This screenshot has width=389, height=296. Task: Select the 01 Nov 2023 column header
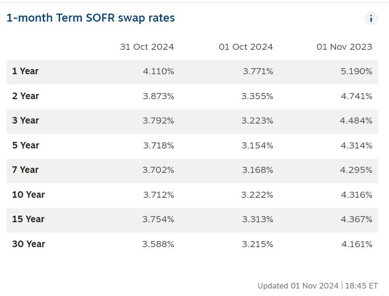coord(344,47)
